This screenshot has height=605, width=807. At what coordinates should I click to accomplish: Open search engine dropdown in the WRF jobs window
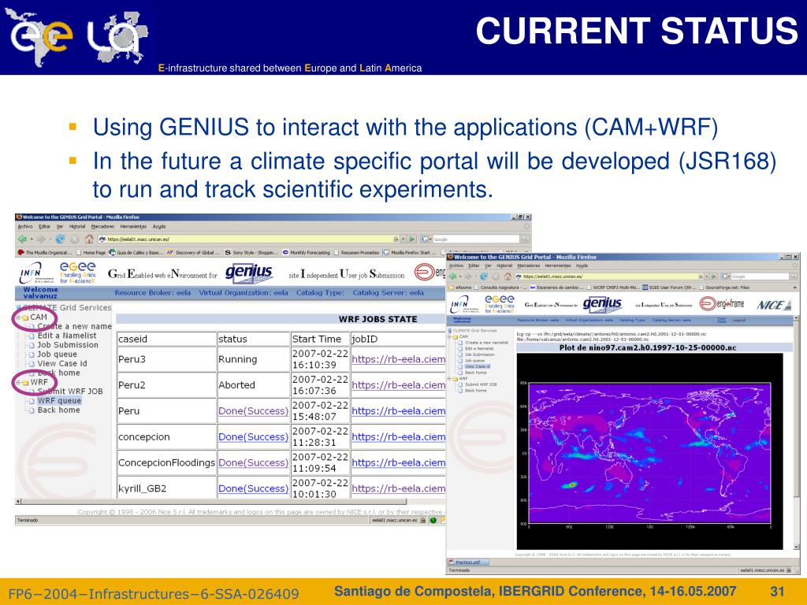426,239
